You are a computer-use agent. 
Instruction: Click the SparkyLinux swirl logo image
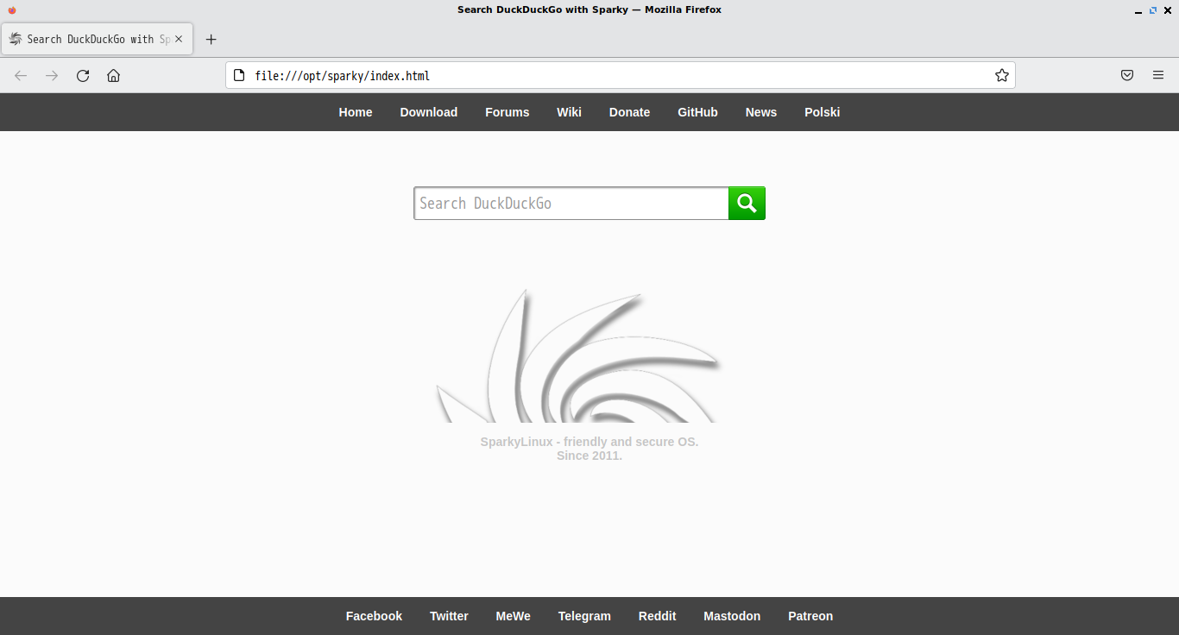coord(578,355)
